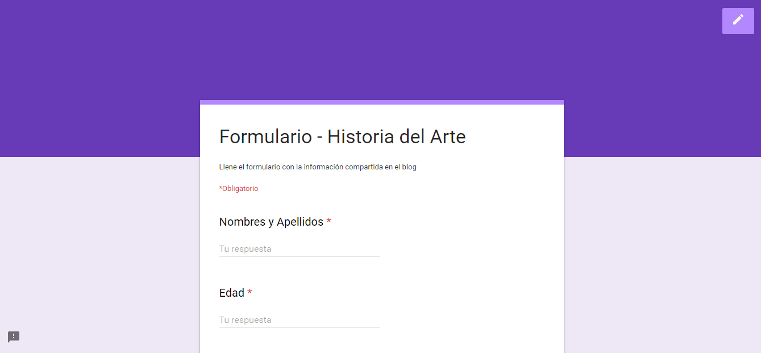
Task: Click "Llene" at the start of the description
Action: click(228, 167)
